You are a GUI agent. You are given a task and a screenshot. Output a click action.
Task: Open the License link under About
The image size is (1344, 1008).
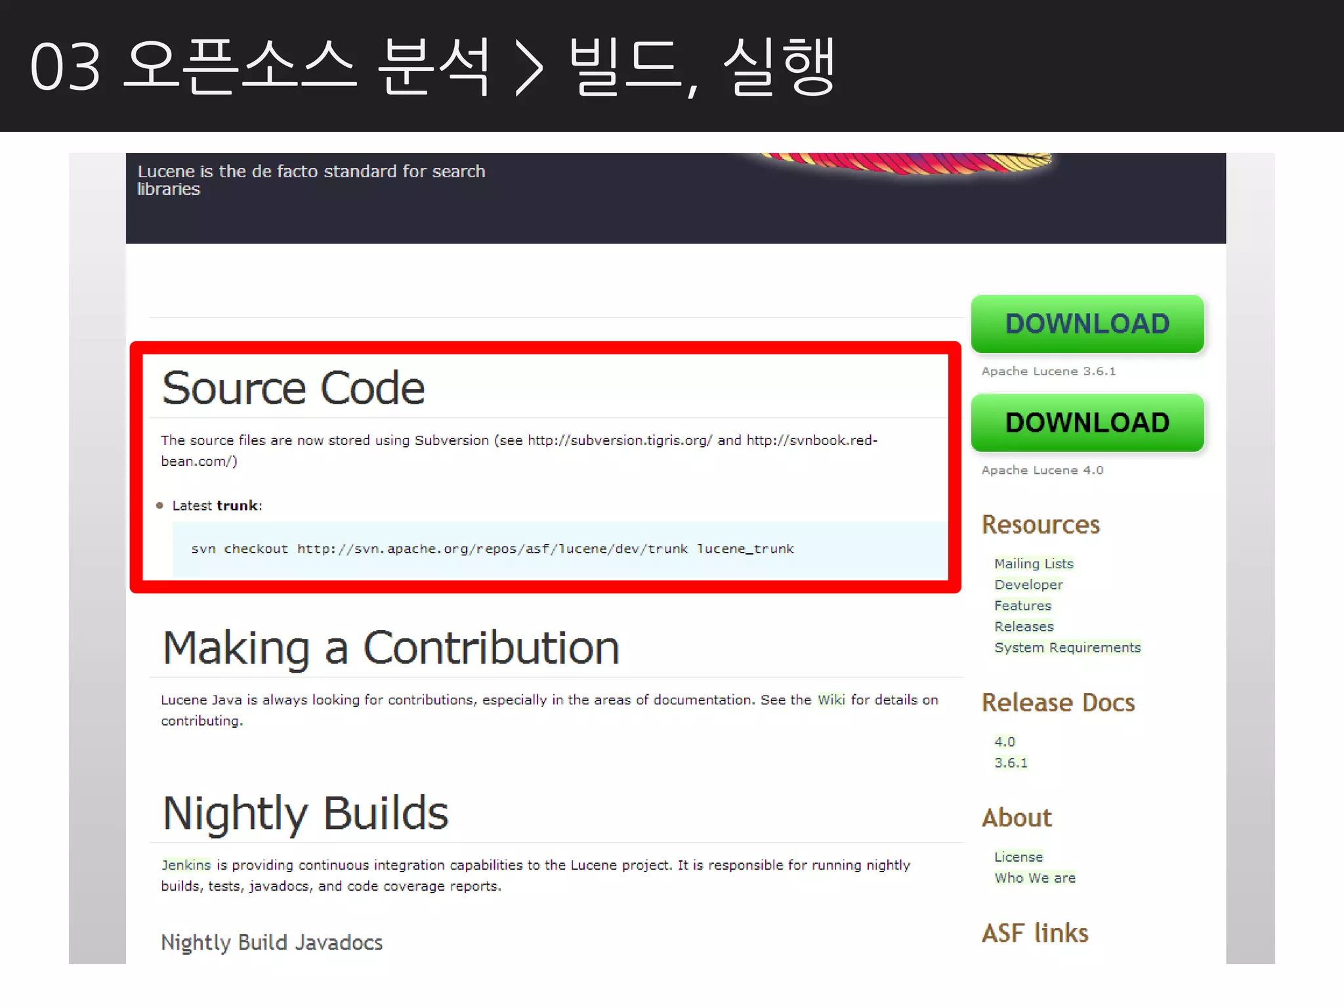pyautogui.click(x=1018, y=857)
